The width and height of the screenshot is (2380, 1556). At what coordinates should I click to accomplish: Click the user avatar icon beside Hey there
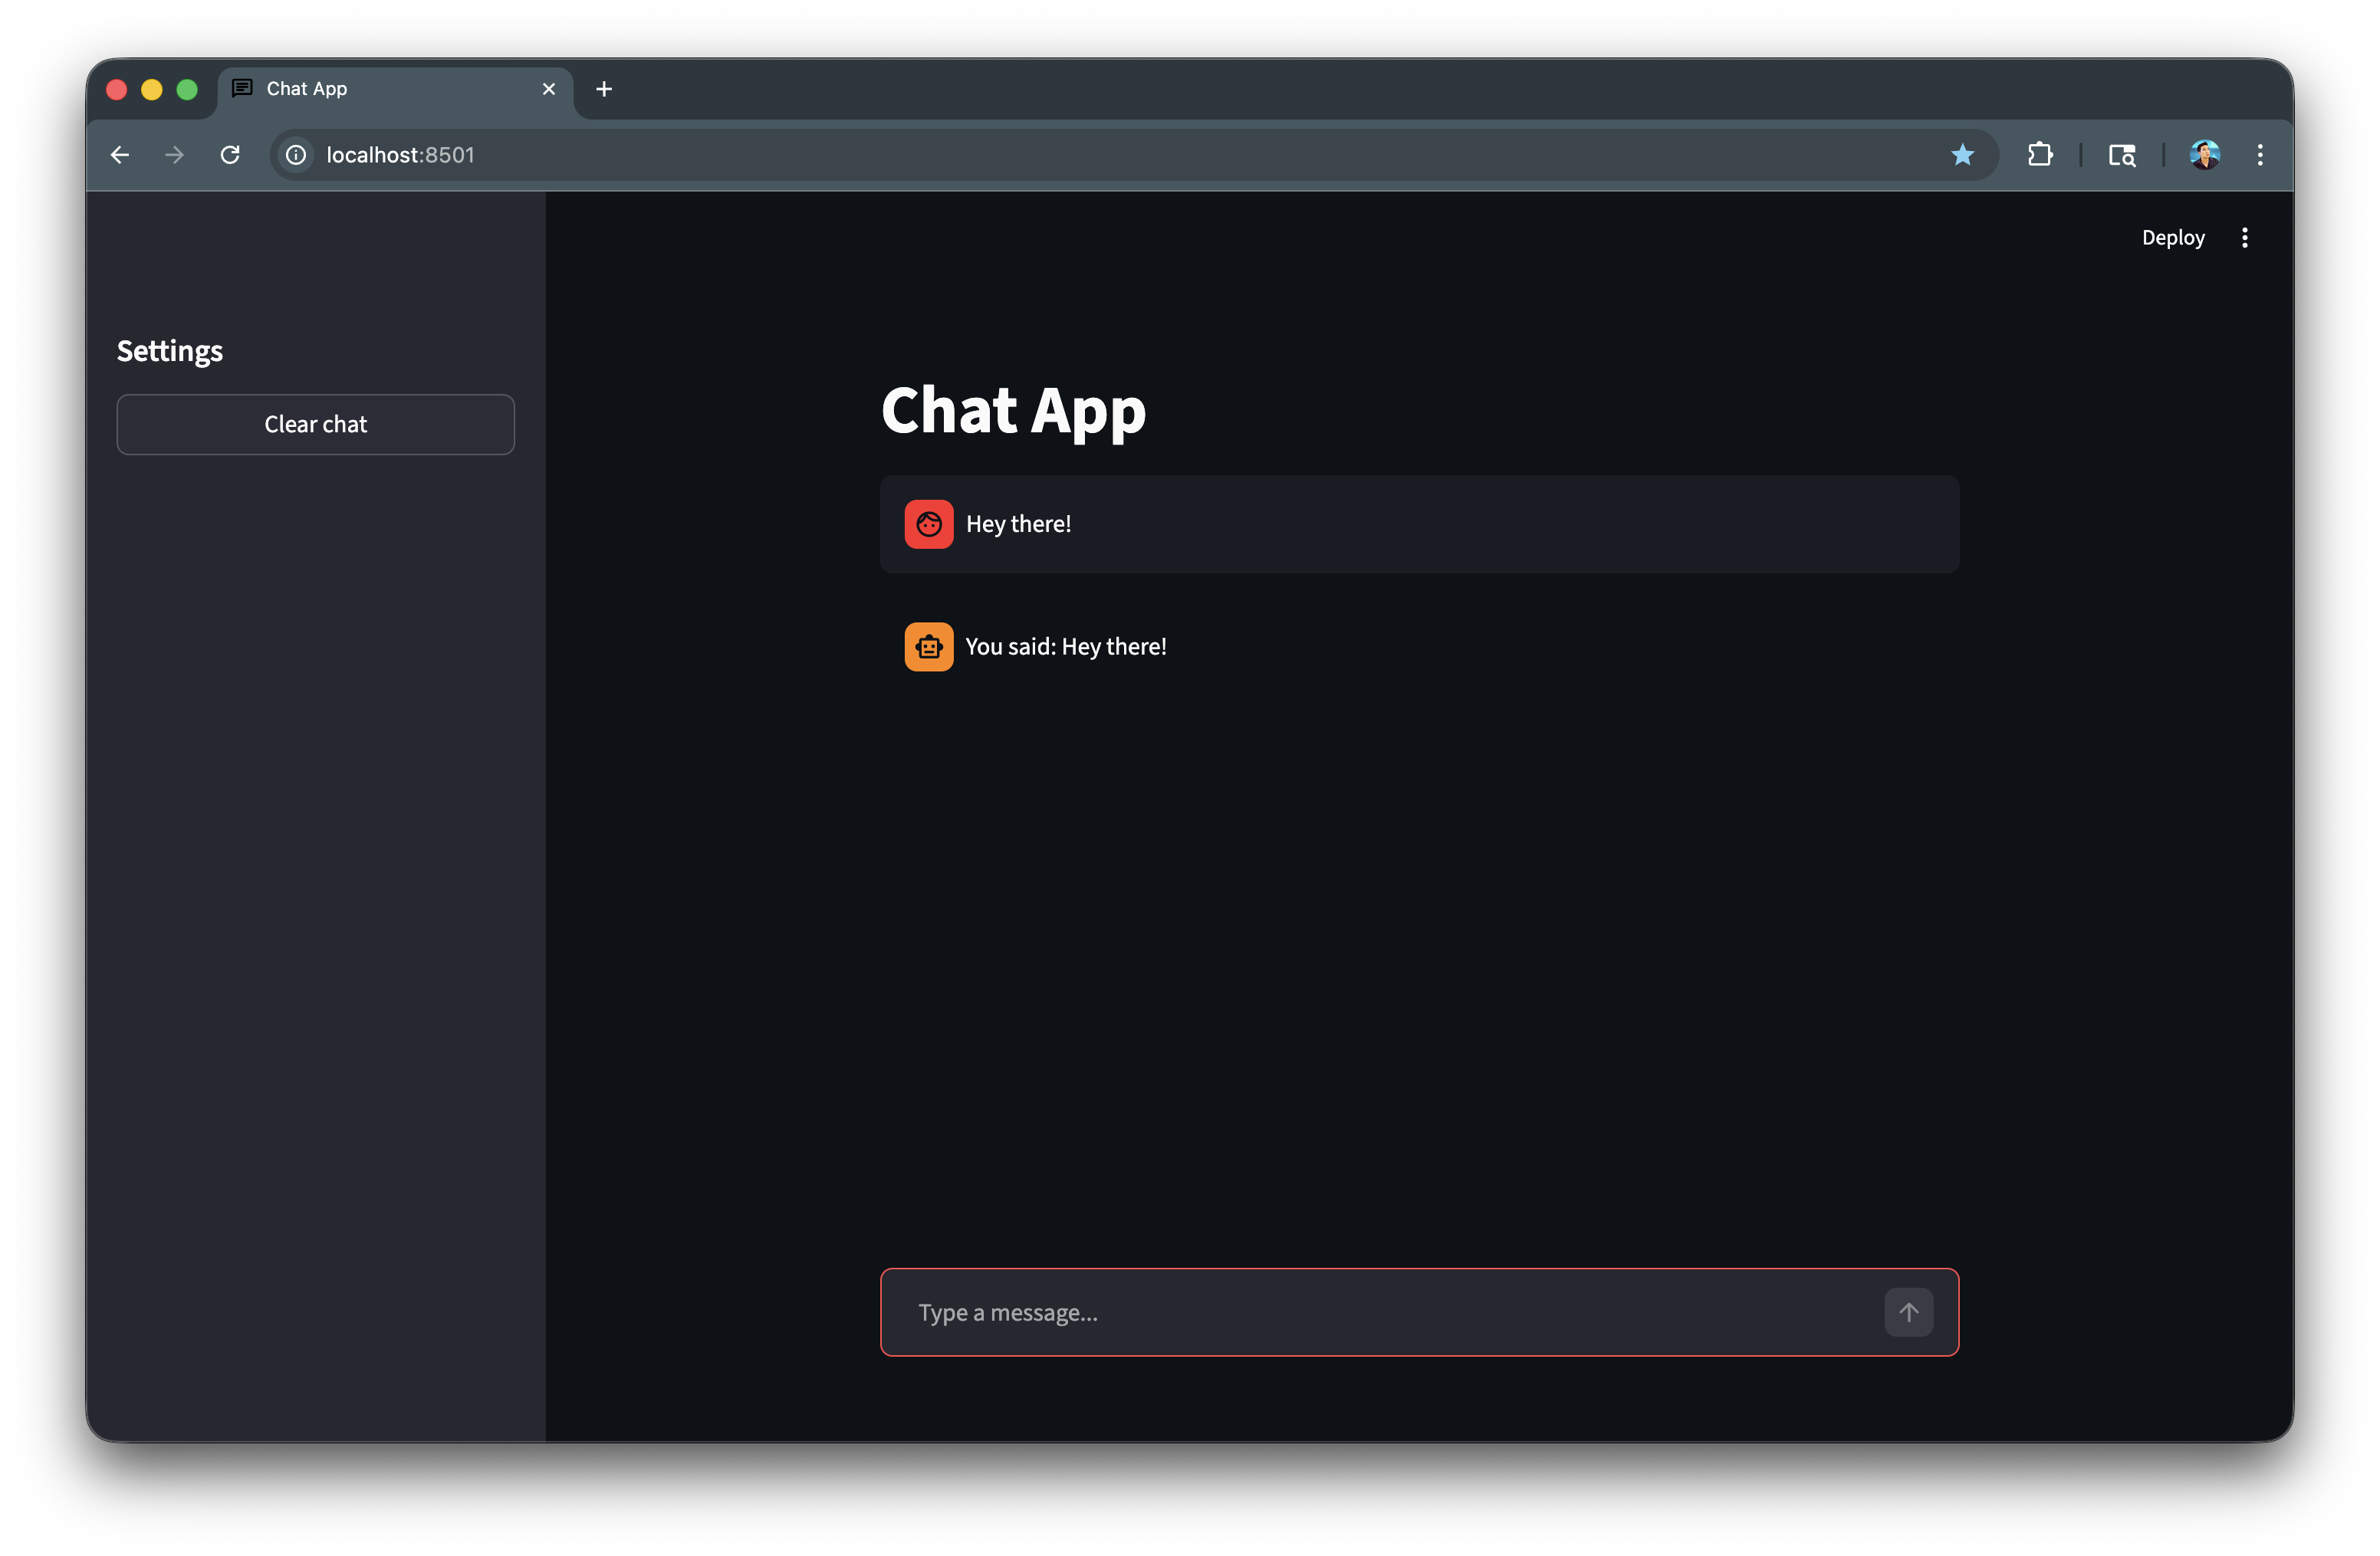coord(928,524)
